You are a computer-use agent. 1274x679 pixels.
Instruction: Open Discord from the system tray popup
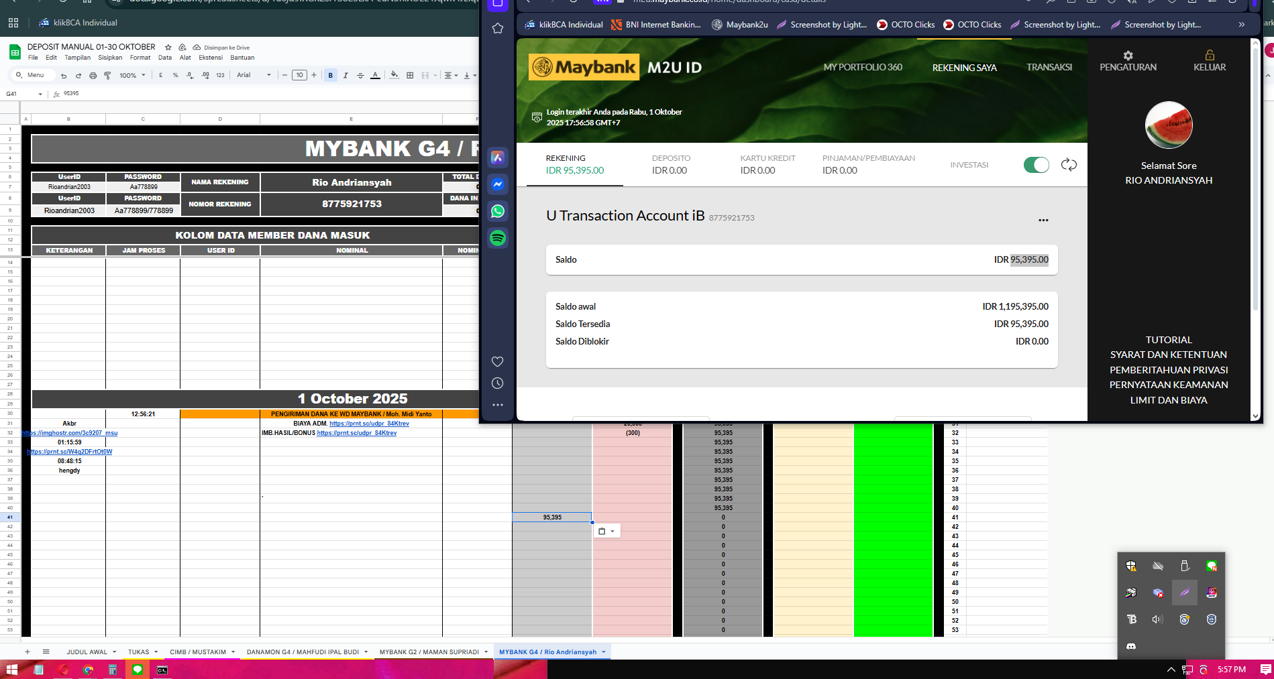pos(1131,646)
